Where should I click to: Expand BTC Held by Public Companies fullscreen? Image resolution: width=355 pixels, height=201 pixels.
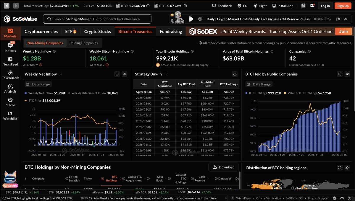click(340, 74)
